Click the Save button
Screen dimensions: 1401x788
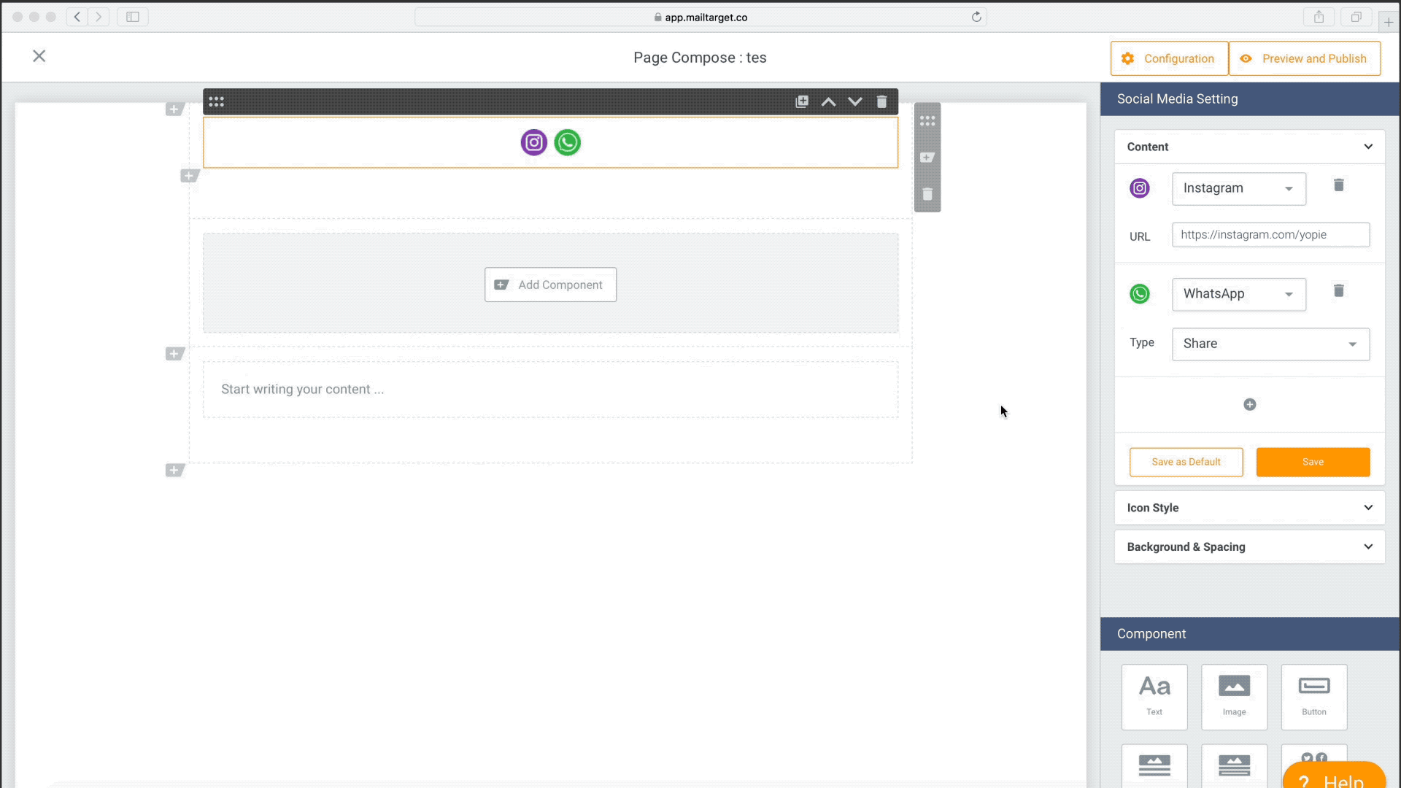(x=1312, y=462)
